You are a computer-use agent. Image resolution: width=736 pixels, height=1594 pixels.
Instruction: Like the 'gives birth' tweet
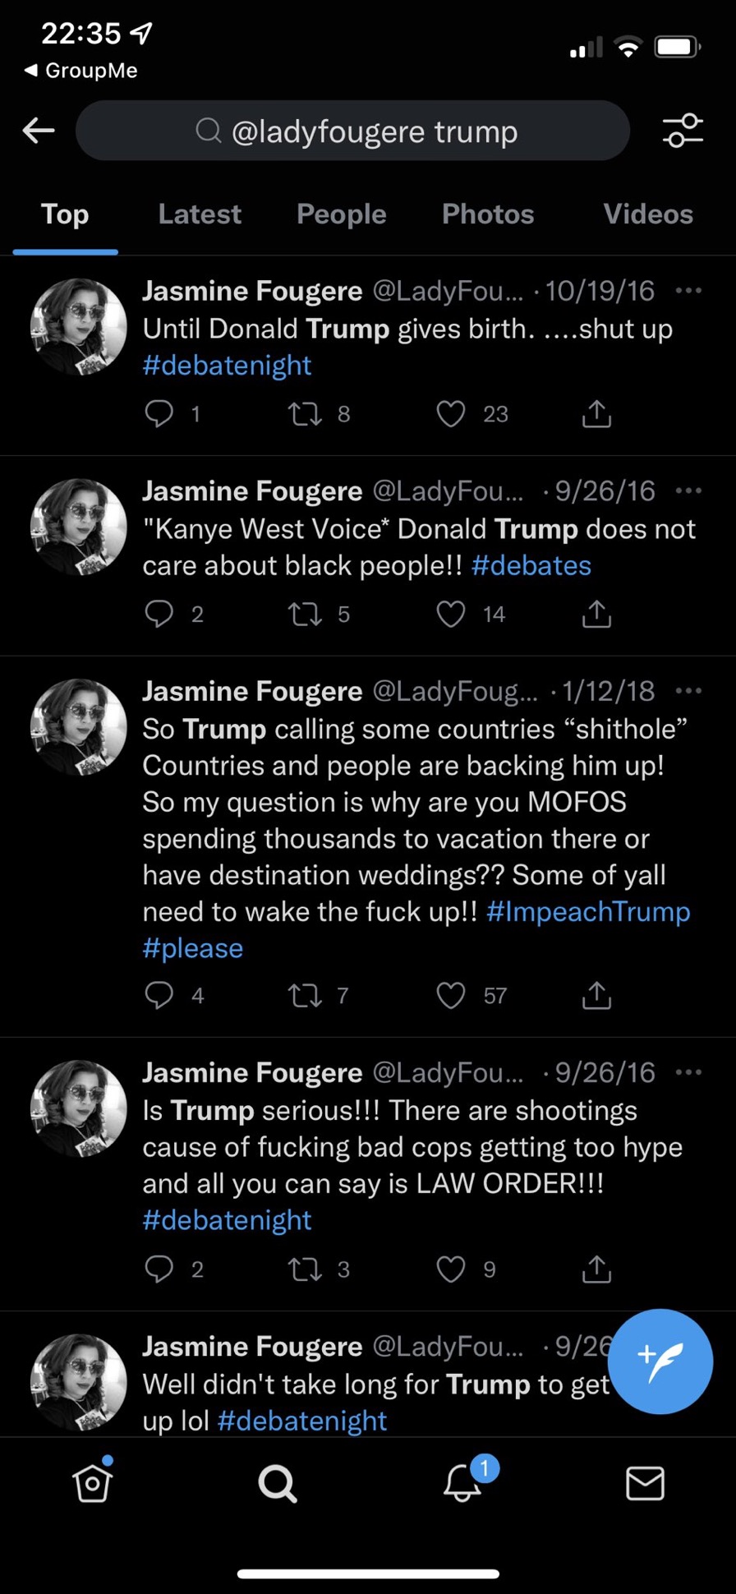[x=450, y=413]
